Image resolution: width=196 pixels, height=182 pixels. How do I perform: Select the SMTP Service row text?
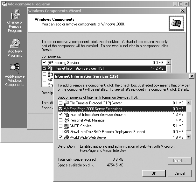tap(81, 126)
